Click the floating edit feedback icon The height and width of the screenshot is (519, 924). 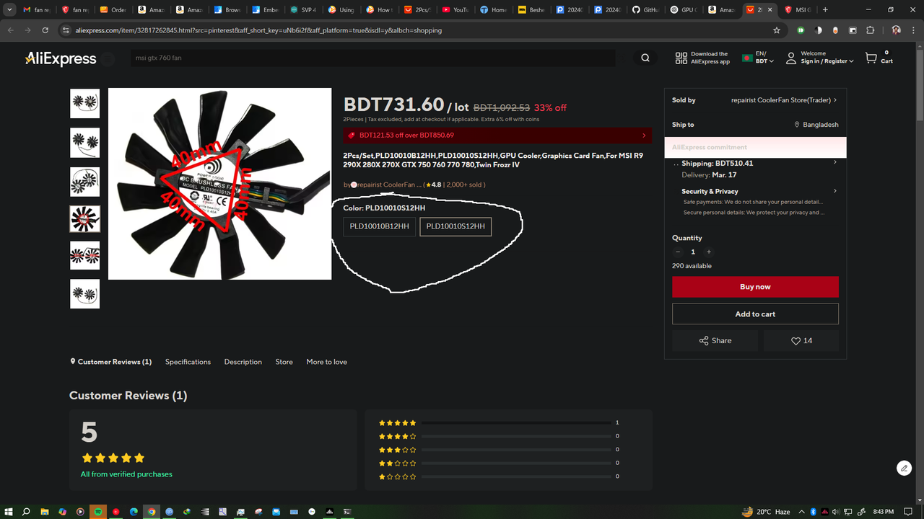[x=904, y=468]
